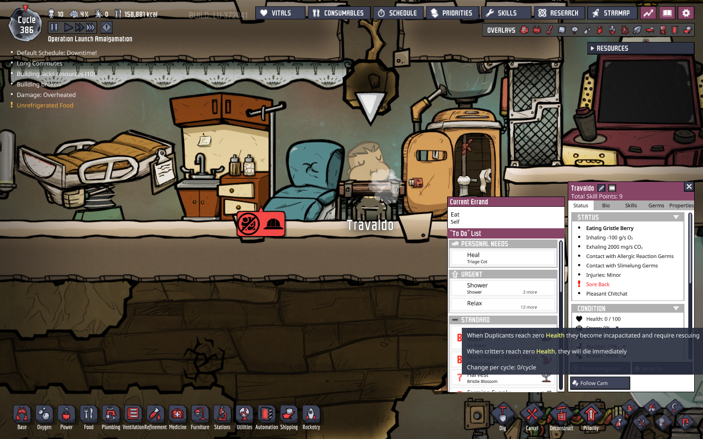703x439 pixels.
Task: Open the Skills screen
Action: click(506, 13)
